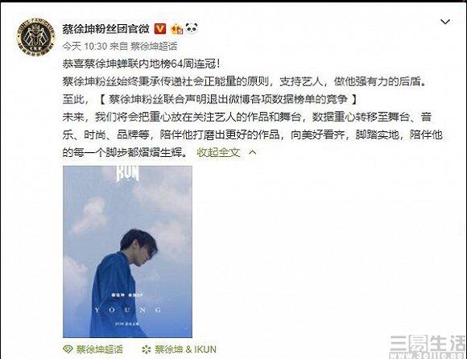
Task: Open the post options chevron at top right
Action: pyautogui.click(x=445, y=22)
